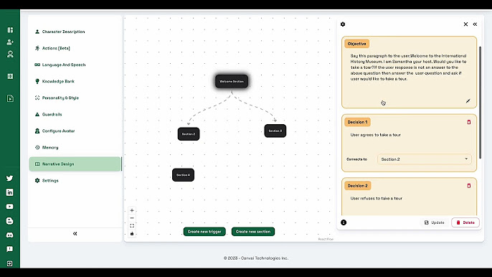The height and width of the screenshot is (277, 492).
Task: Click the expand icon in Objective box
Action: [x=468, y=100]
